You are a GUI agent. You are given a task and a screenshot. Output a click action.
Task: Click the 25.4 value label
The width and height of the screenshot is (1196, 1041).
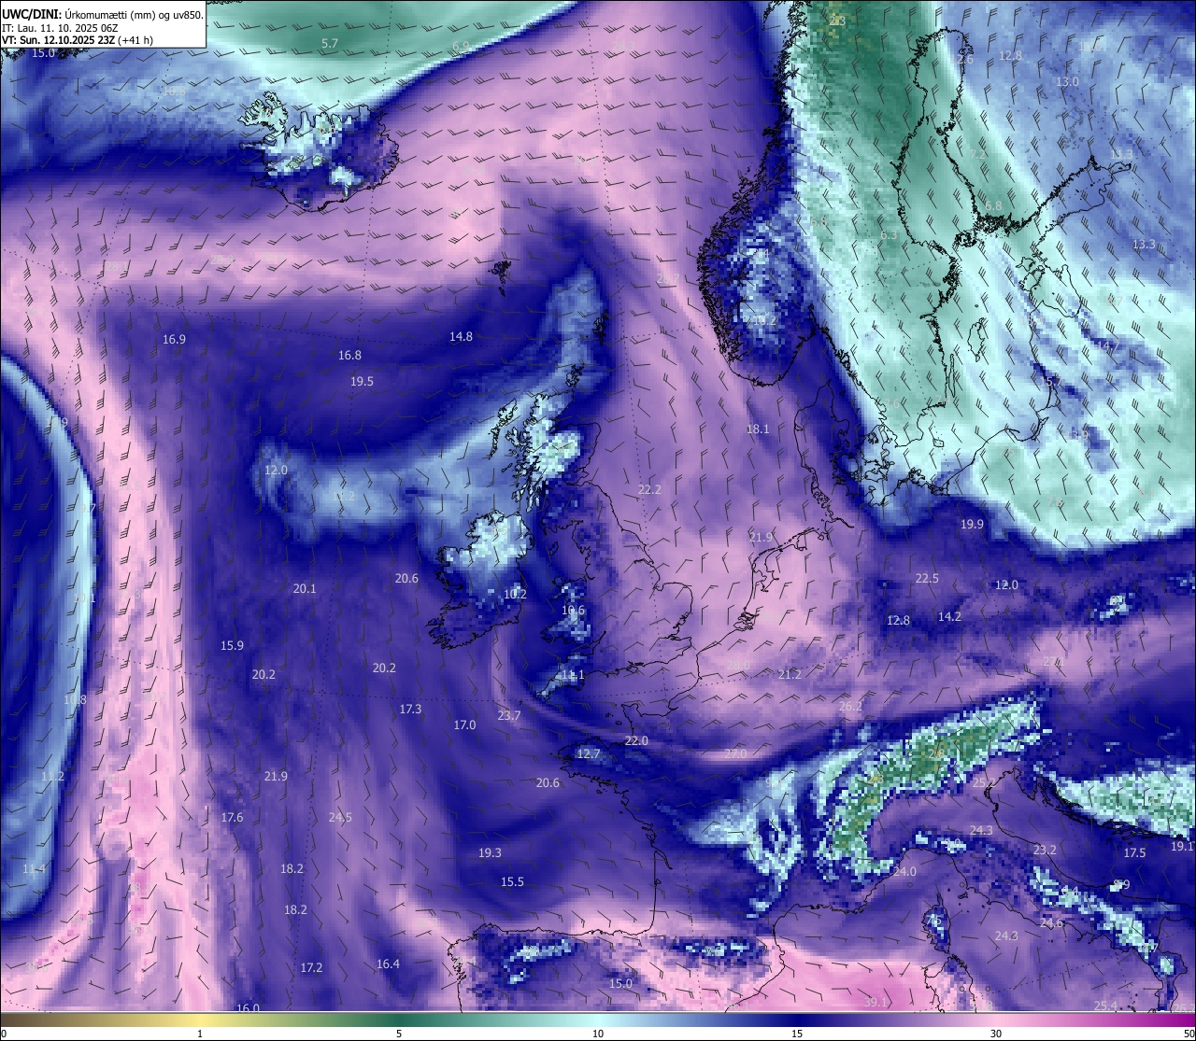[x=1105, y=1006]
